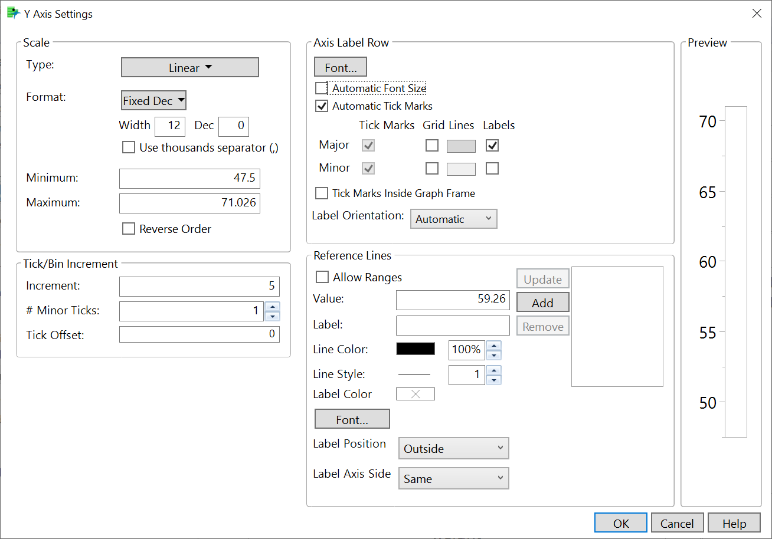Screen dimensions: 772x539
Task: Decrease reference line style width
Action: (494, 380)
